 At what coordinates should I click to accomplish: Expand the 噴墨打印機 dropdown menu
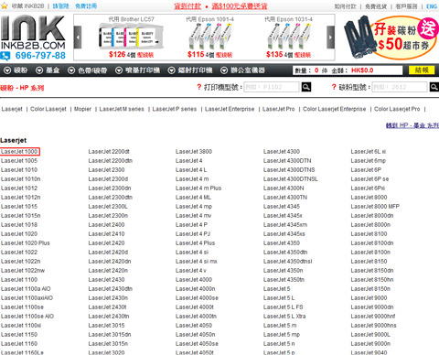point(137,70)
